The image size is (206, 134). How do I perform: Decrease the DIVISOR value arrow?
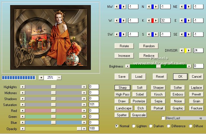[182, 50]
